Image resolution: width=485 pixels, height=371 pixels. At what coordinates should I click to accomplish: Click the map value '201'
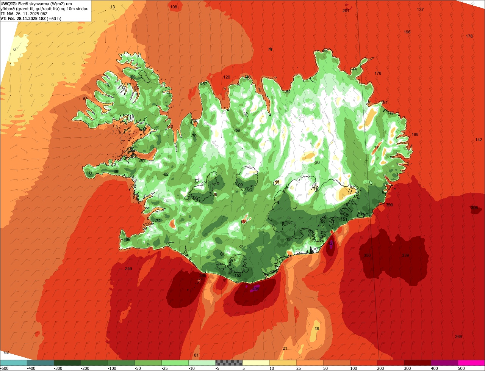pyautogui.click(x=346, y=11)
